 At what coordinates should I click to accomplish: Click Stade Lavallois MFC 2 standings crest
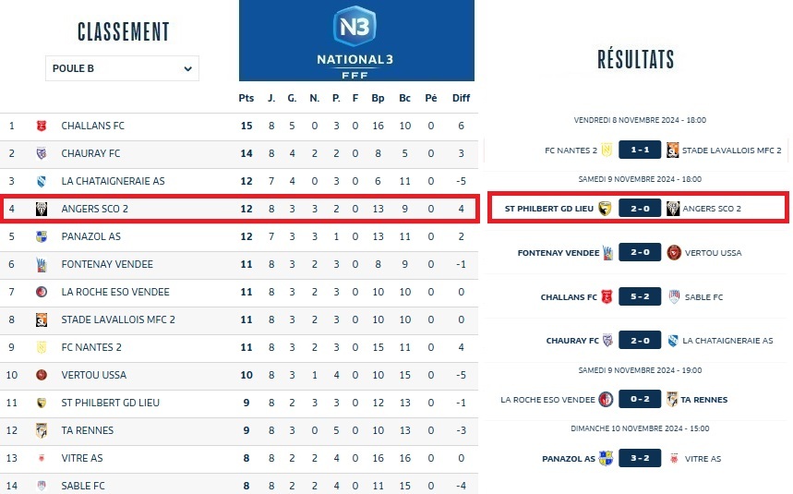41,319
